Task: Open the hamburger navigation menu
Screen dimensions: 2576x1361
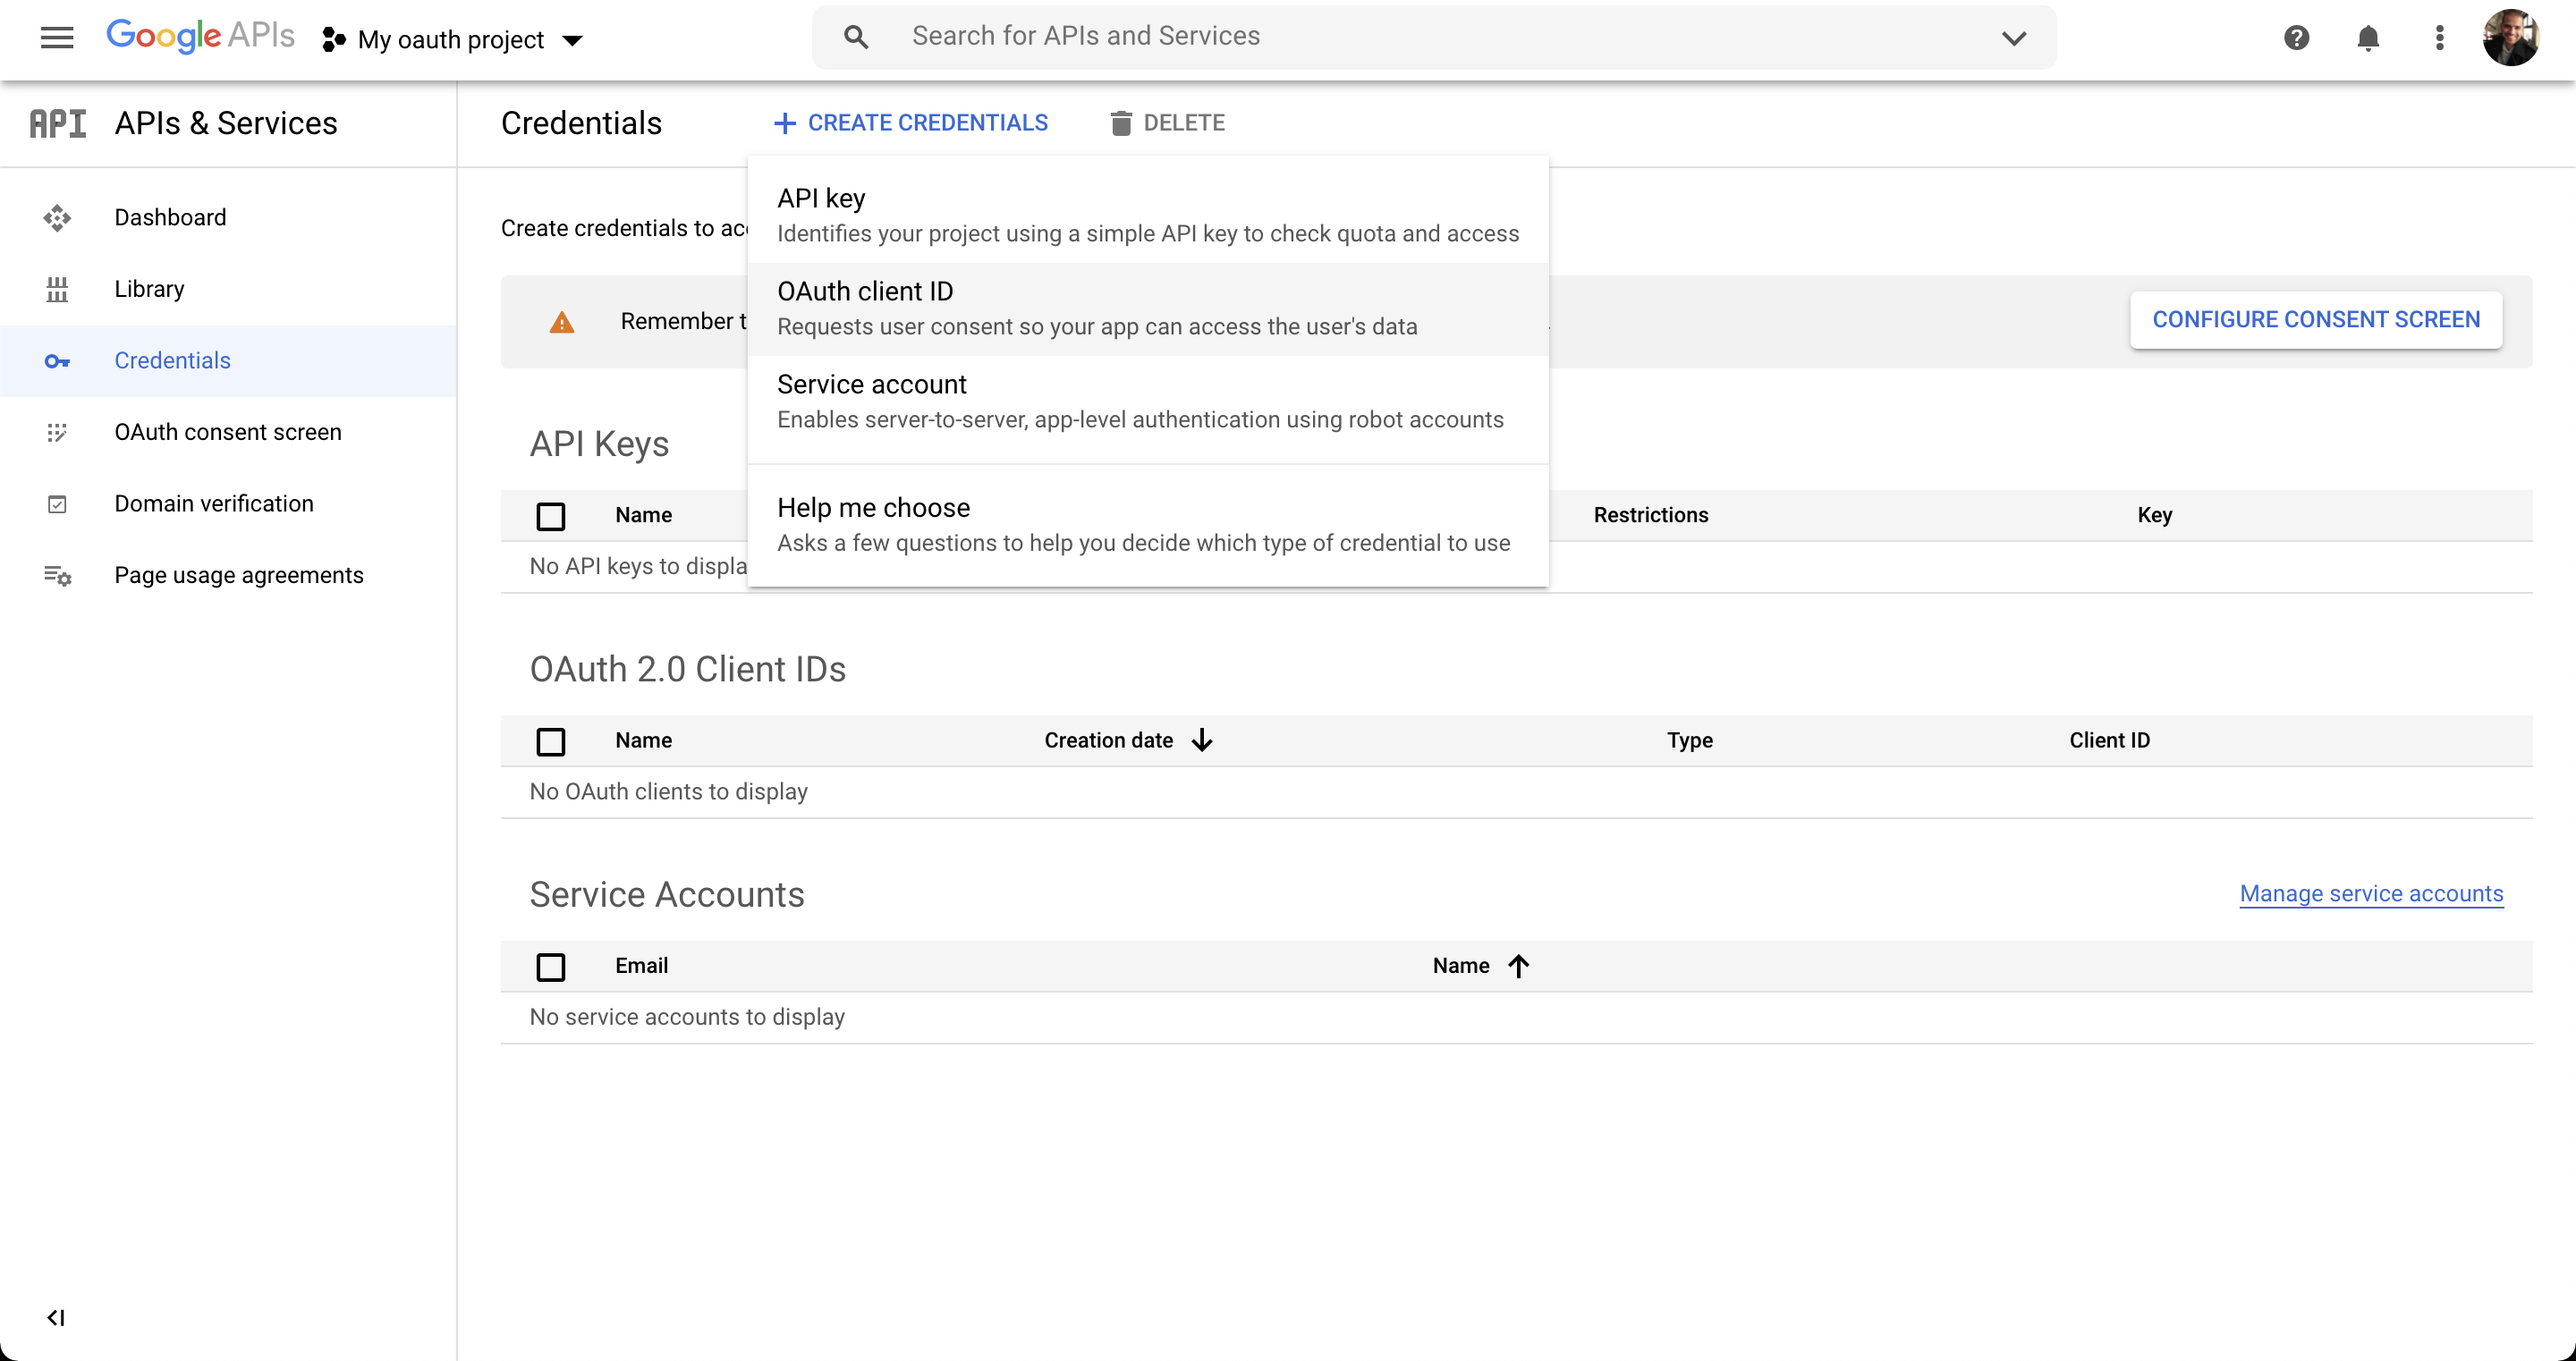Action: click(57, 38)
